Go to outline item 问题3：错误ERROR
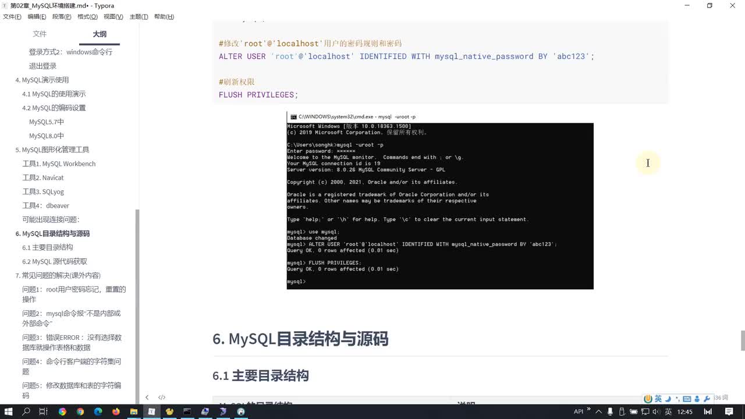Screen dimensions: 745x419 pos(72,342)
